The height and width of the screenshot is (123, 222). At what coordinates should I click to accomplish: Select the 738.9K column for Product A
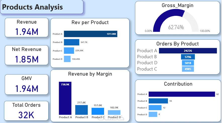(x=65, y=98)
